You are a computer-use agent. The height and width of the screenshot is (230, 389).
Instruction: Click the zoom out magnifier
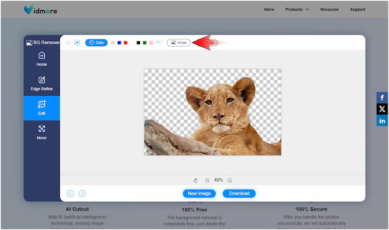click(230, 180)
